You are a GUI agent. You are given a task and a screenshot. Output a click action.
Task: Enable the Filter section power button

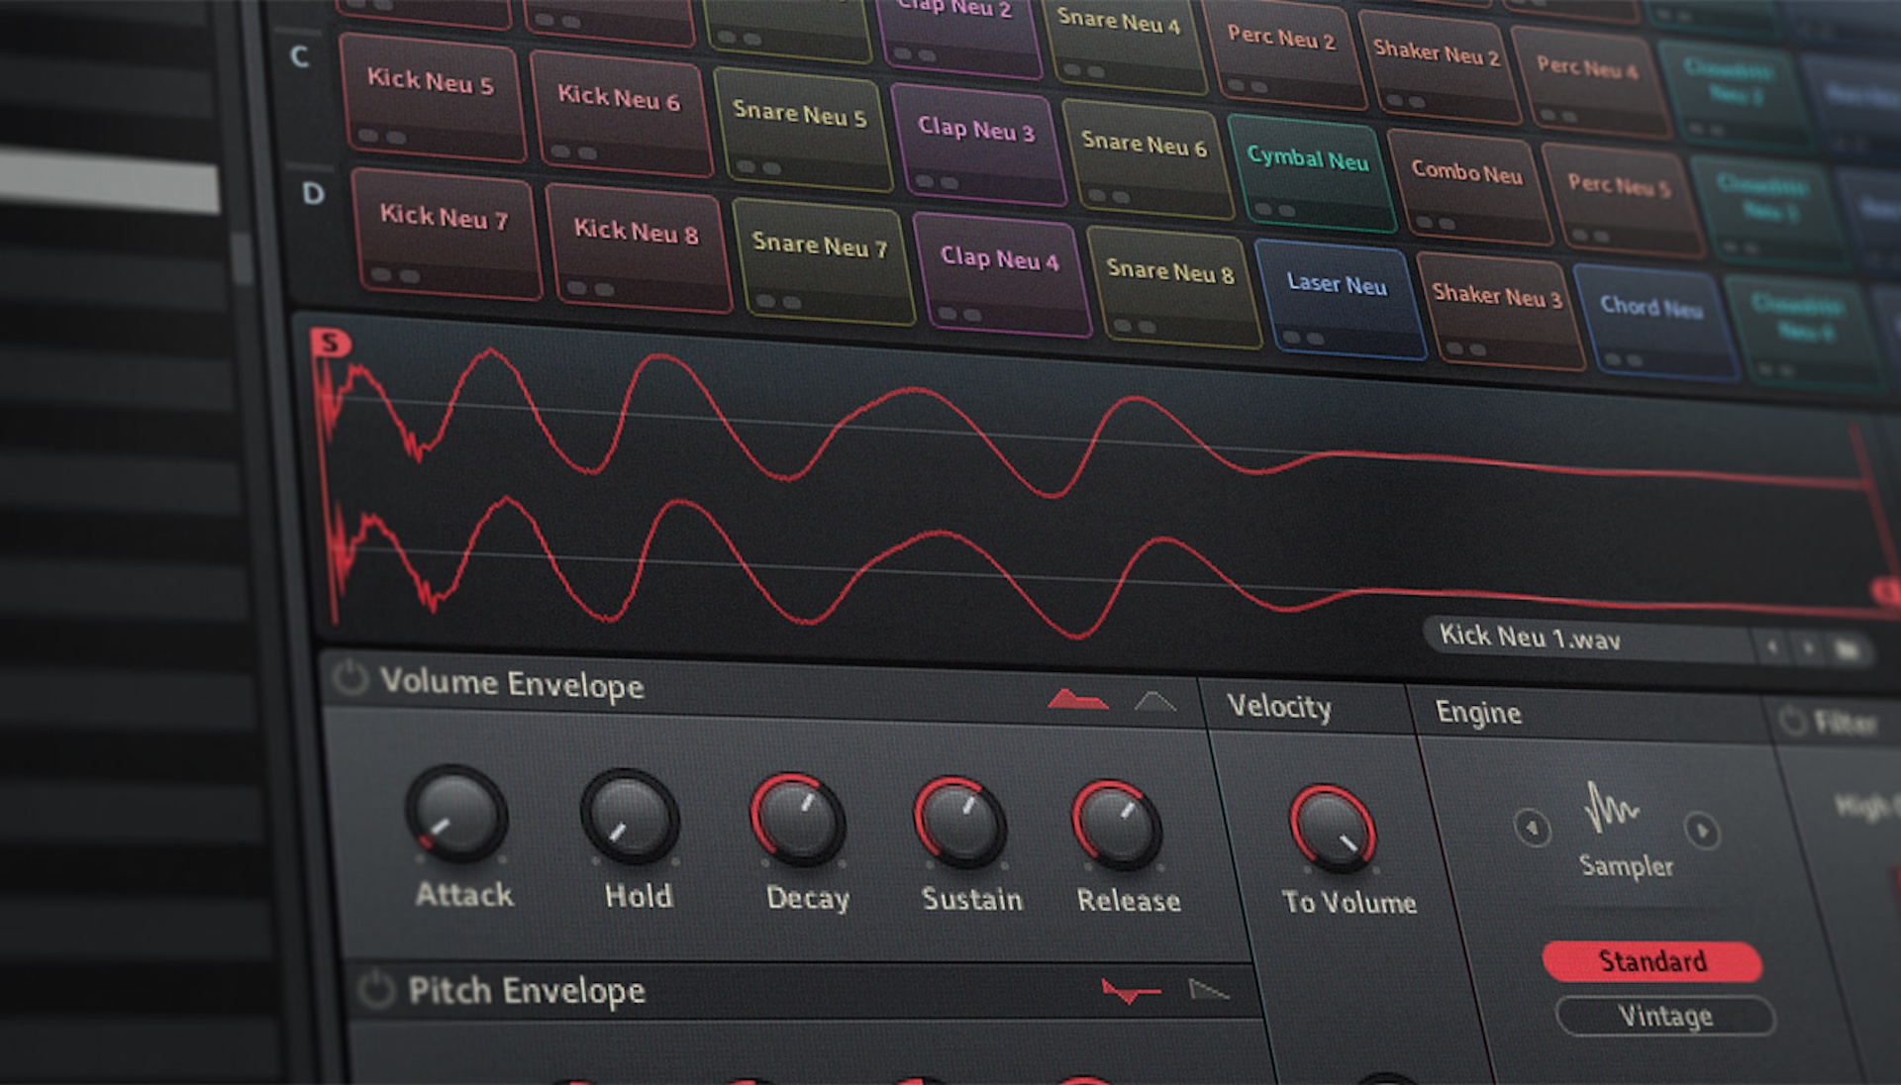1792,721
